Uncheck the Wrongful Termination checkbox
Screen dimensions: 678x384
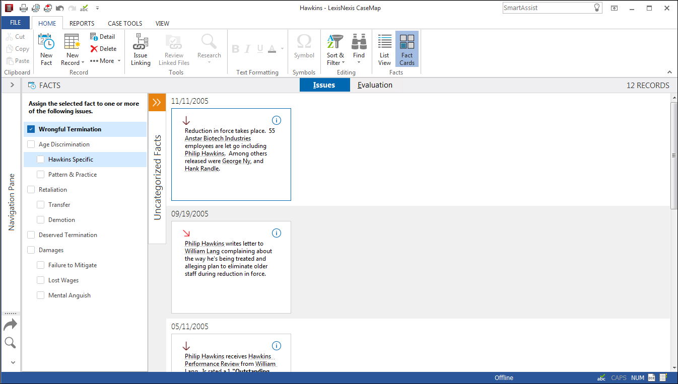click(x=31, y=129)
